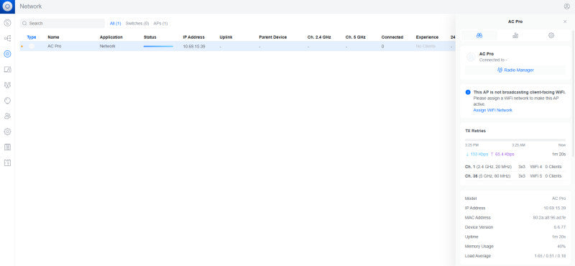
Task: Sort by Type column header
Action: coord(32,37)
